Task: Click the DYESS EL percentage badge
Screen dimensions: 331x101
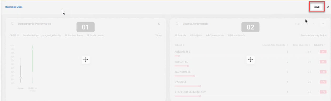Action: coord(323,82)
